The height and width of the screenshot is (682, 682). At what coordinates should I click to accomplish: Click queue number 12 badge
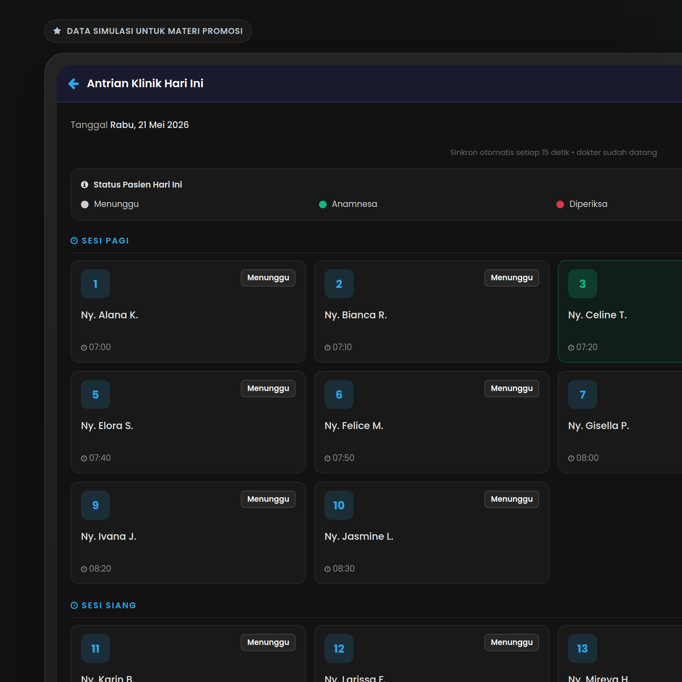(x=339, y=648)
